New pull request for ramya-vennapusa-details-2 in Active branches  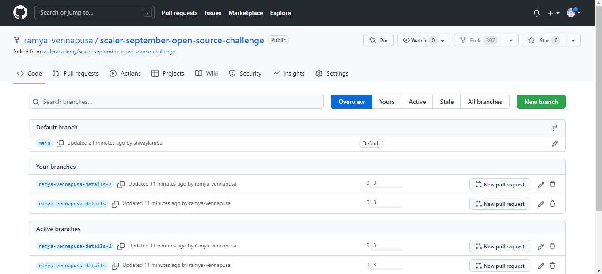tap(500, 246)
